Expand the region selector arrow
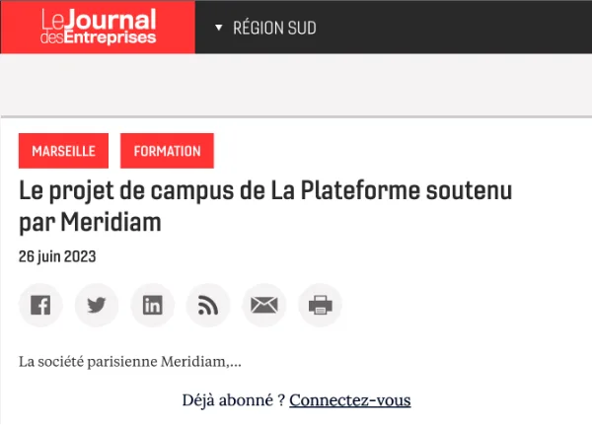Viewport: 592px width, 425px height. (219, 28)
